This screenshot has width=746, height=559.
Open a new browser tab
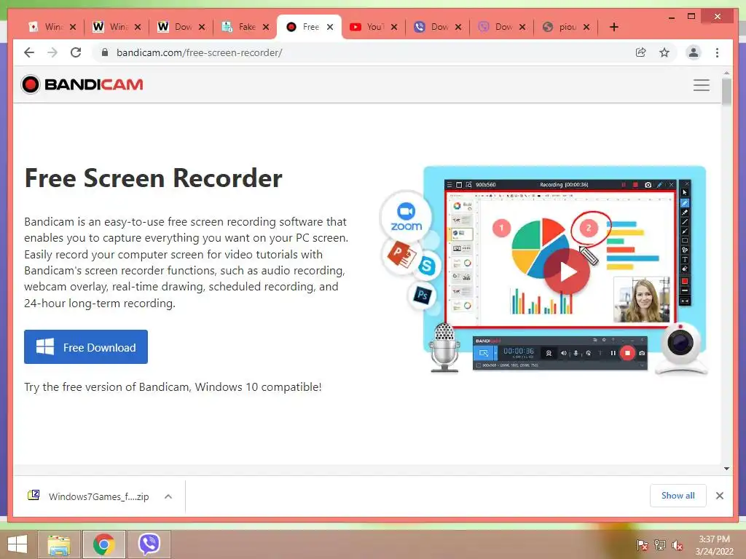[x=613, y=27]
